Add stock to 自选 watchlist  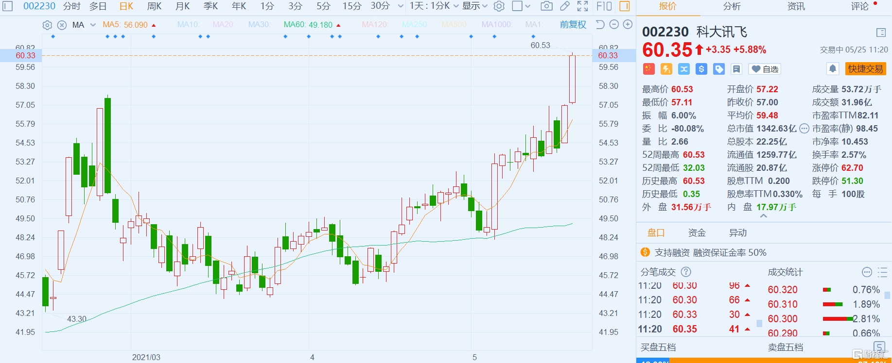765,69
